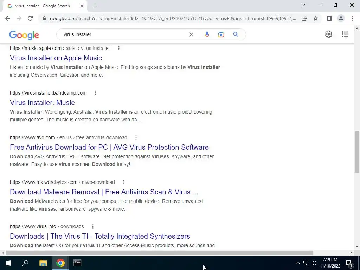Share this page icon in address bar
Screen dimensions: 360x270
click(x=304, y=18)
